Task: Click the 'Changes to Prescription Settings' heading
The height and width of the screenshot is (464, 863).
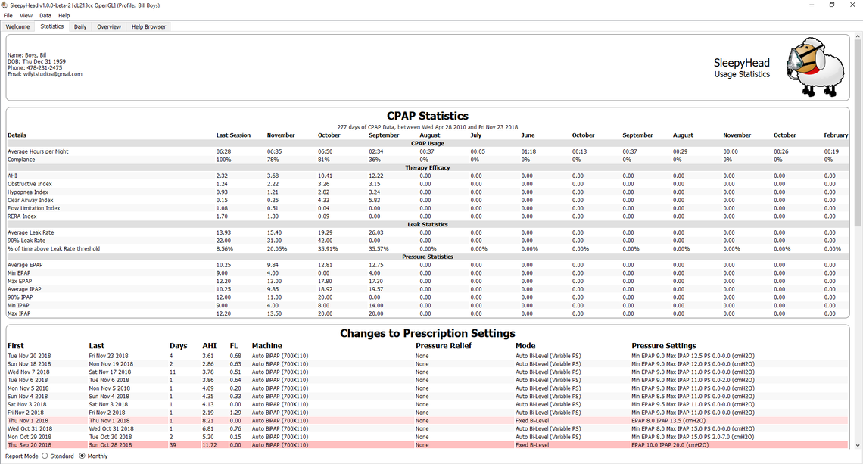Action: tap(428, 334)
